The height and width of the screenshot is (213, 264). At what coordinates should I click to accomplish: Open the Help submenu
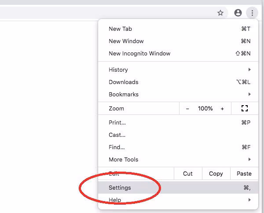[115, 200]
